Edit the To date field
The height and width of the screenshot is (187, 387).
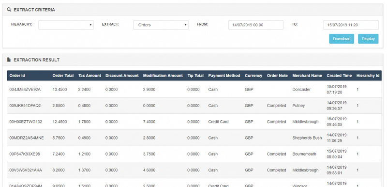(351, 25)
